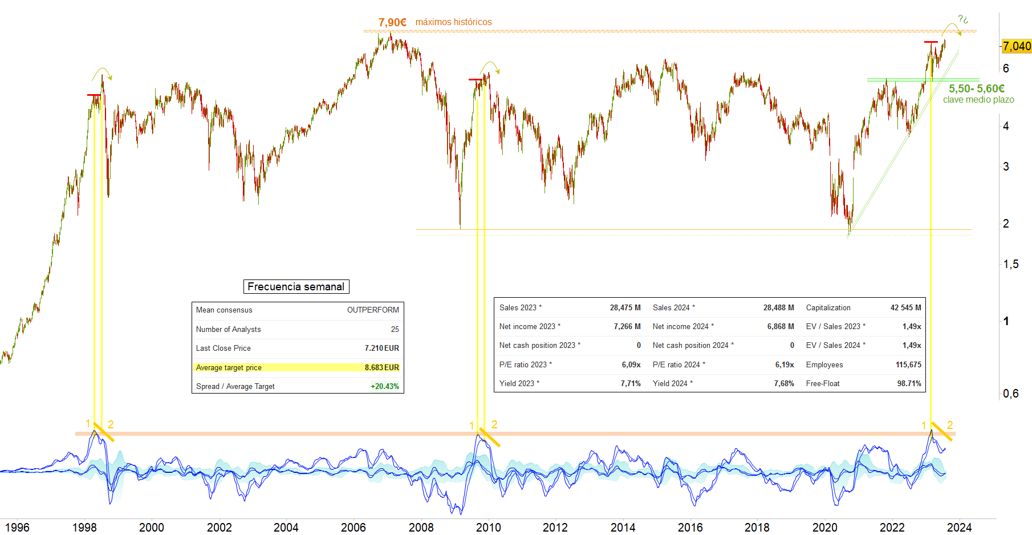This screenshot has width=1032, height=535.
Task: Click the 2024 year label on time axis
Action: (x=959, y=528)
